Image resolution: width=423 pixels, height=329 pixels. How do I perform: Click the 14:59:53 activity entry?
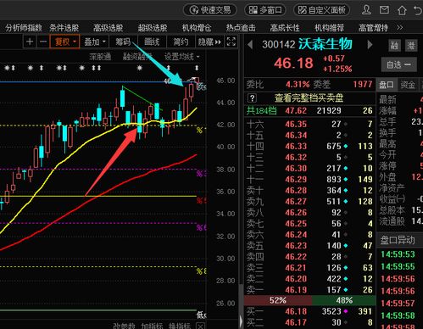coord(398,254)
